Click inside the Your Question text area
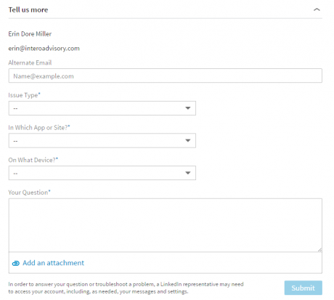This screenshot has height=300, width=334. 166,225
